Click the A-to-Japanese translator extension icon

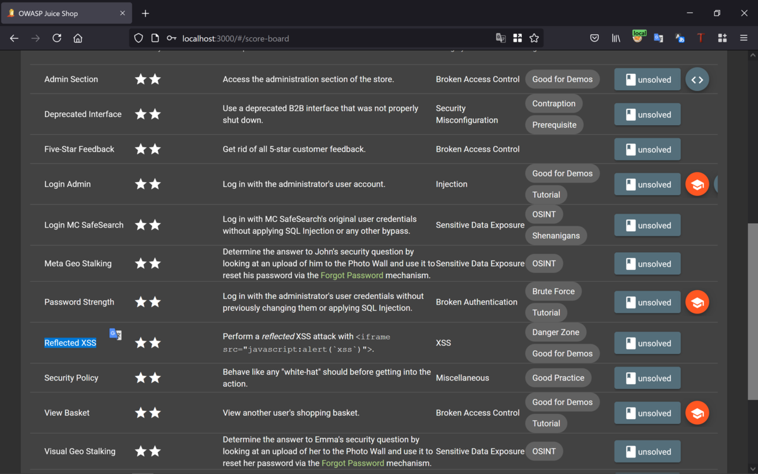click(680, 38)
